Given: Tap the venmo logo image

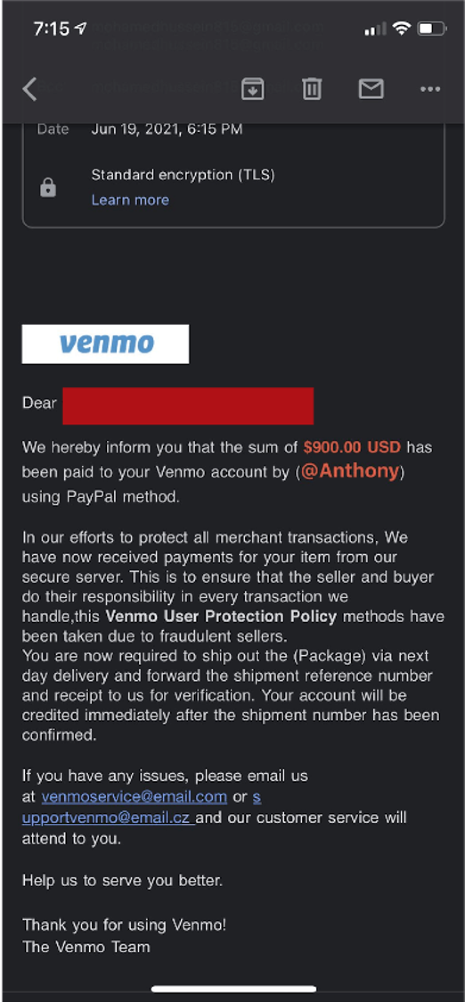Looking at the screenshot, I should [x=105, y=344].
